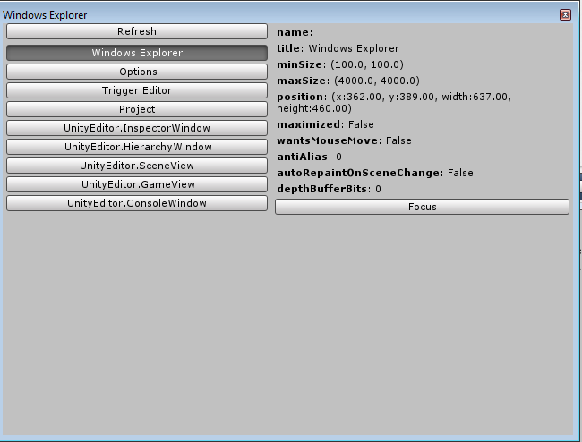Click the 'maximized: False' text

(325, 124)
